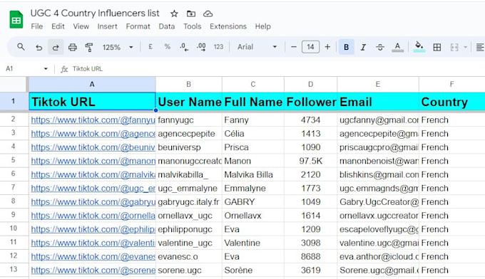Select the Paint format tool
The image size is (485, 279).
(89, 47)
